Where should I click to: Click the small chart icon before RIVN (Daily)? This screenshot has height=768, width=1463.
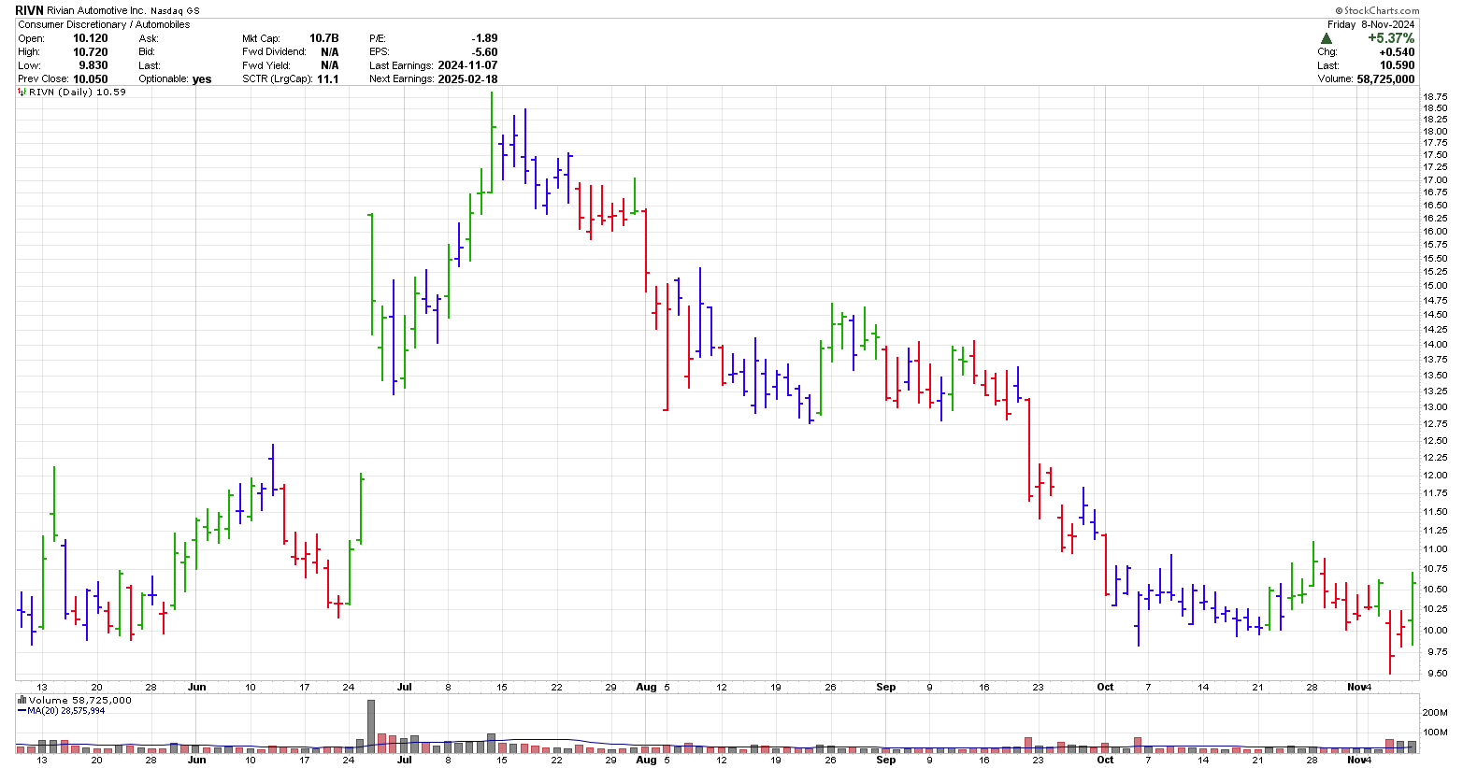tap(22, 92)
